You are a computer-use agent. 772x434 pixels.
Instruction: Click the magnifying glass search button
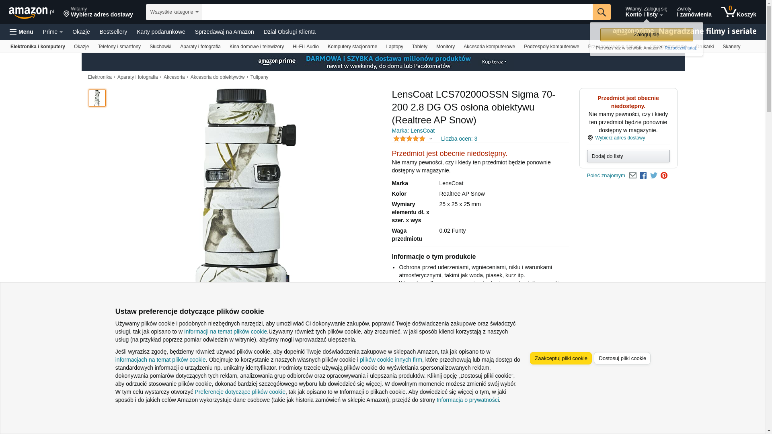pos(602,12)
